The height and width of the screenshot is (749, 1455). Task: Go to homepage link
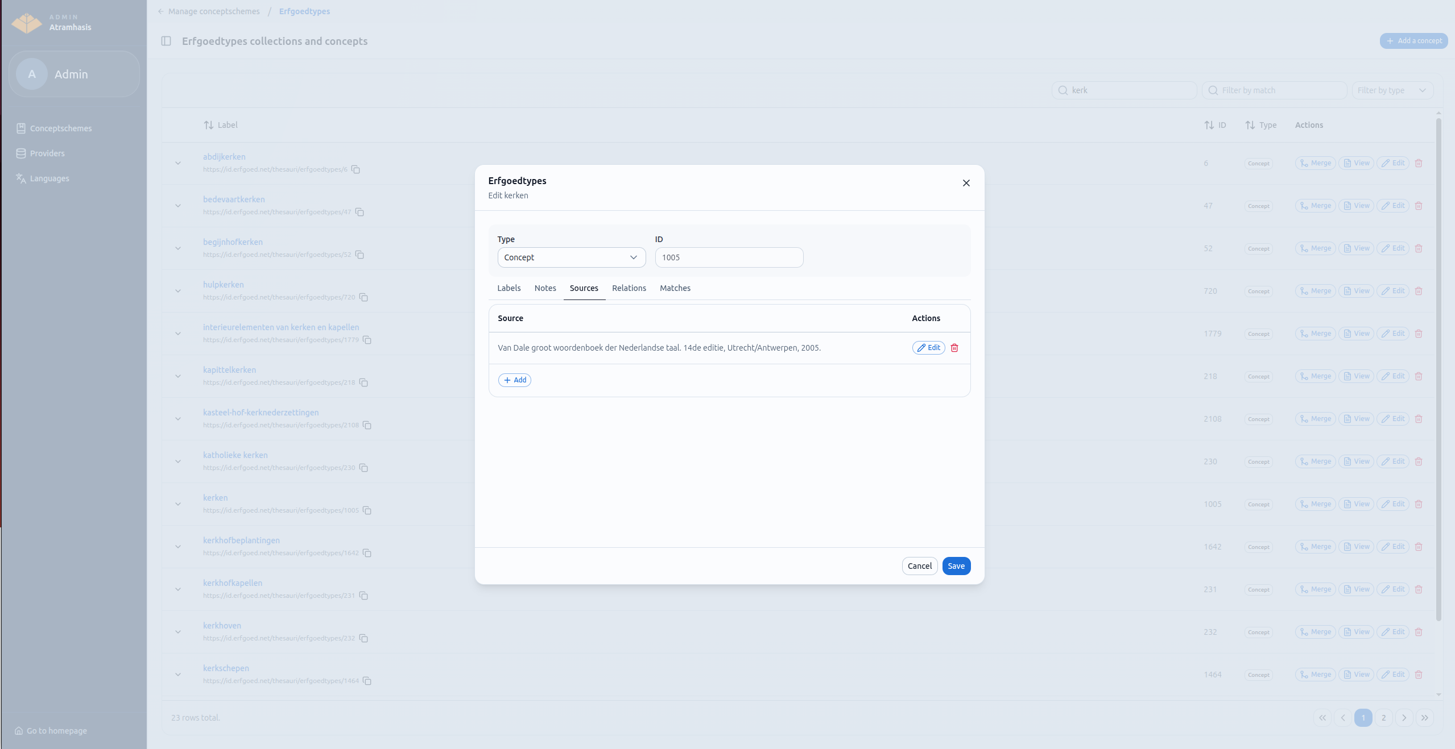(x=51, y=731)
